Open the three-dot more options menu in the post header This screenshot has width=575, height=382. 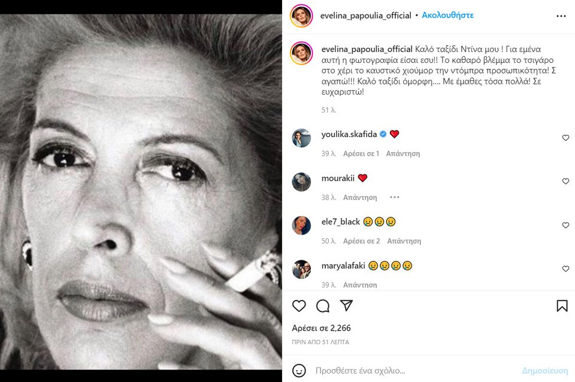561,16
